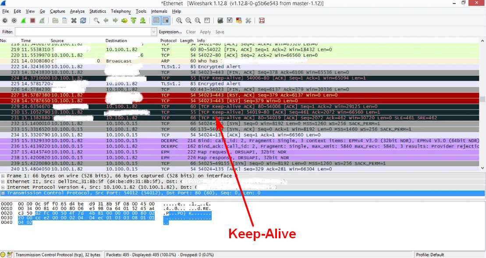
Task: Click Apply next to the filter field
Action: tap(205, 32)
